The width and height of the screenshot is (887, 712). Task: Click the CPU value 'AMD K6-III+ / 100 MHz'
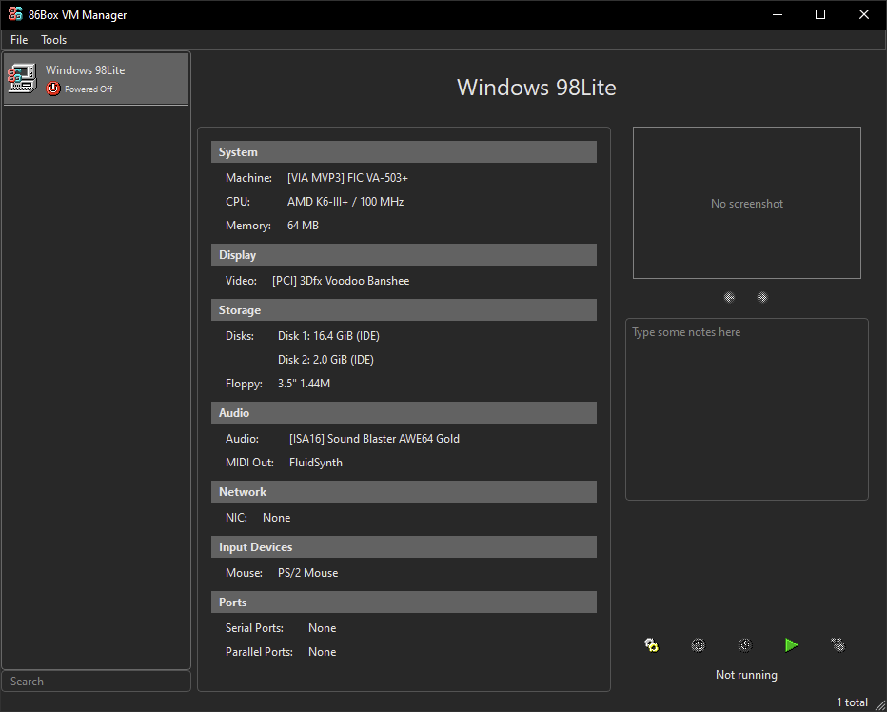[345, 202]
